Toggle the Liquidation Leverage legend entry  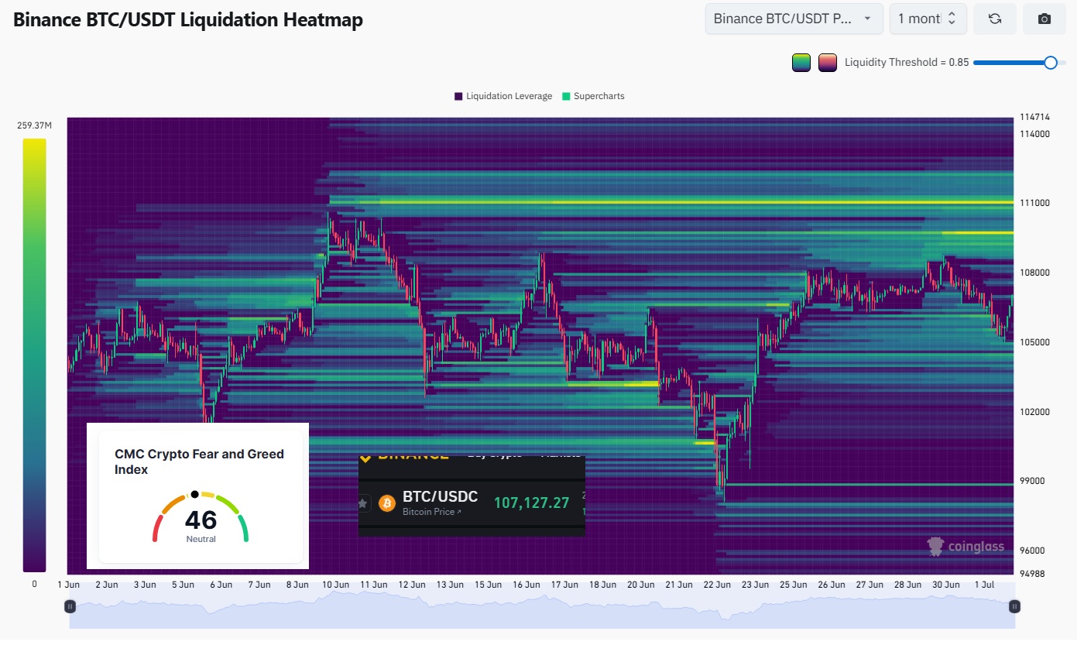pos(503,96)
